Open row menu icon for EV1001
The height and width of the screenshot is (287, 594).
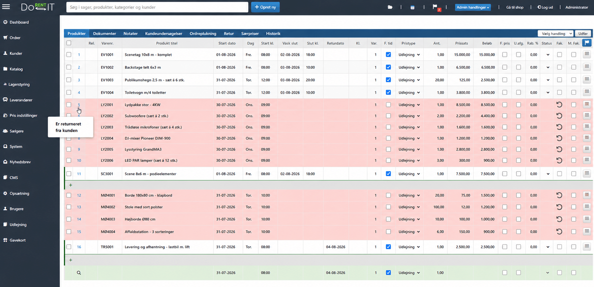pyautogui.click(x=587, y=54)
